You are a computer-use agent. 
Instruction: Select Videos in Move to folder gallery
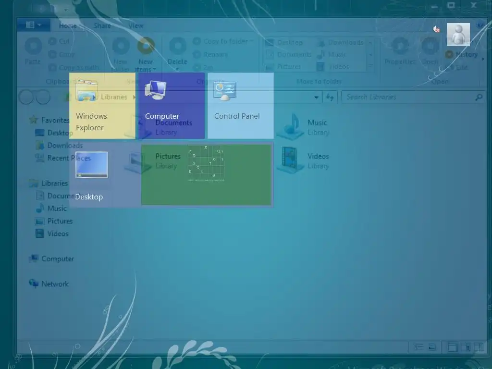click(332, 66)
